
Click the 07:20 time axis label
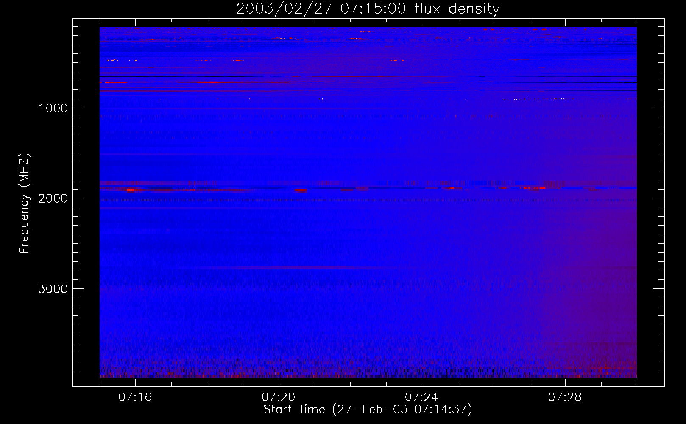pos(278,397)
